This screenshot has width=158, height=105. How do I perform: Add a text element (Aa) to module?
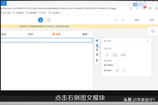coord(123,55)
